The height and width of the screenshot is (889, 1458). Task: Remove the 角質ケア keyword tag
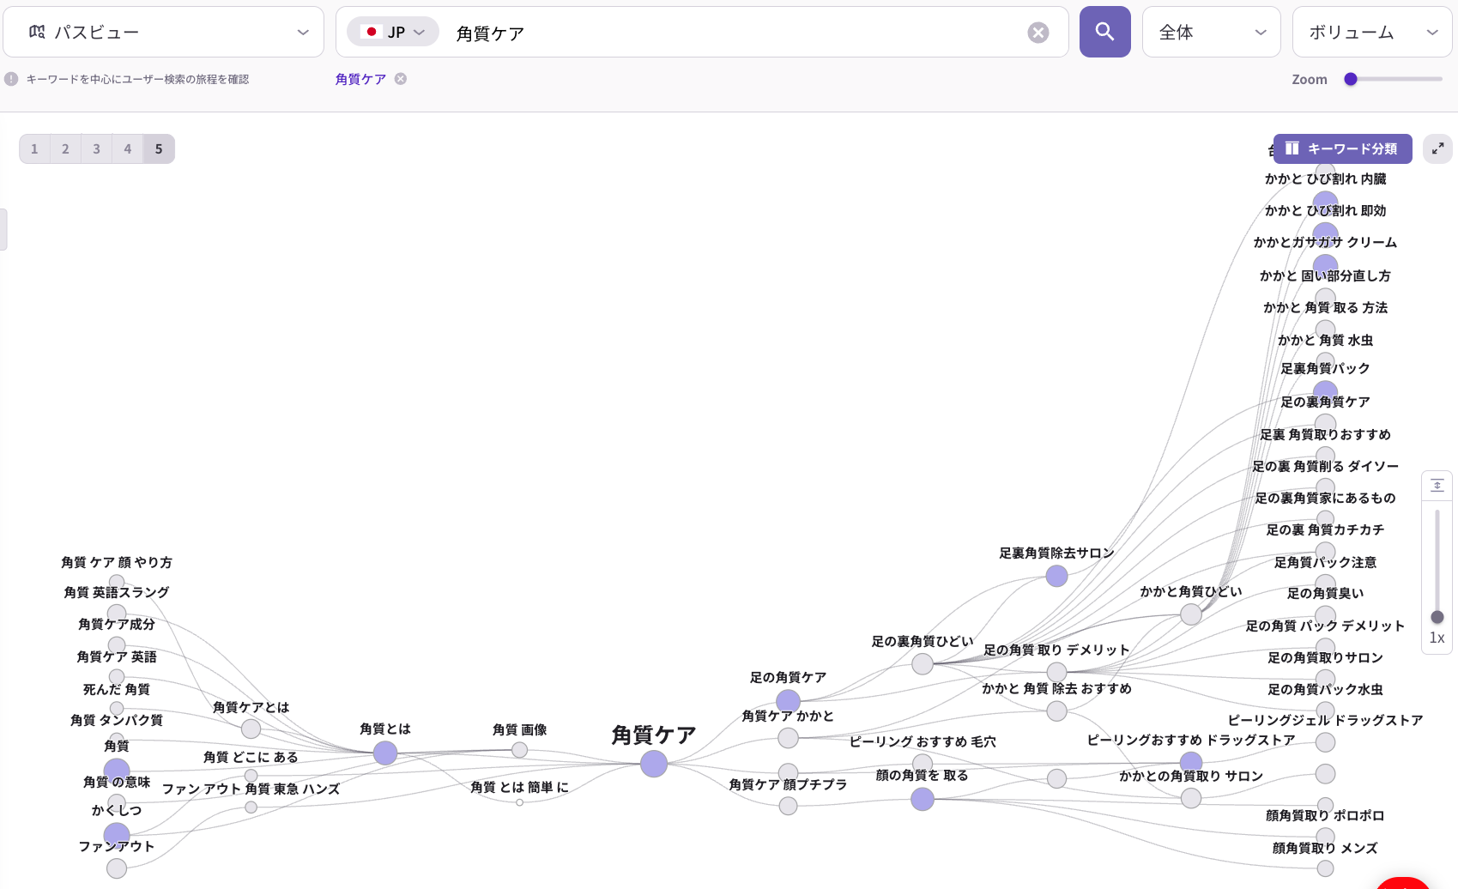click(x=401, y=79)
